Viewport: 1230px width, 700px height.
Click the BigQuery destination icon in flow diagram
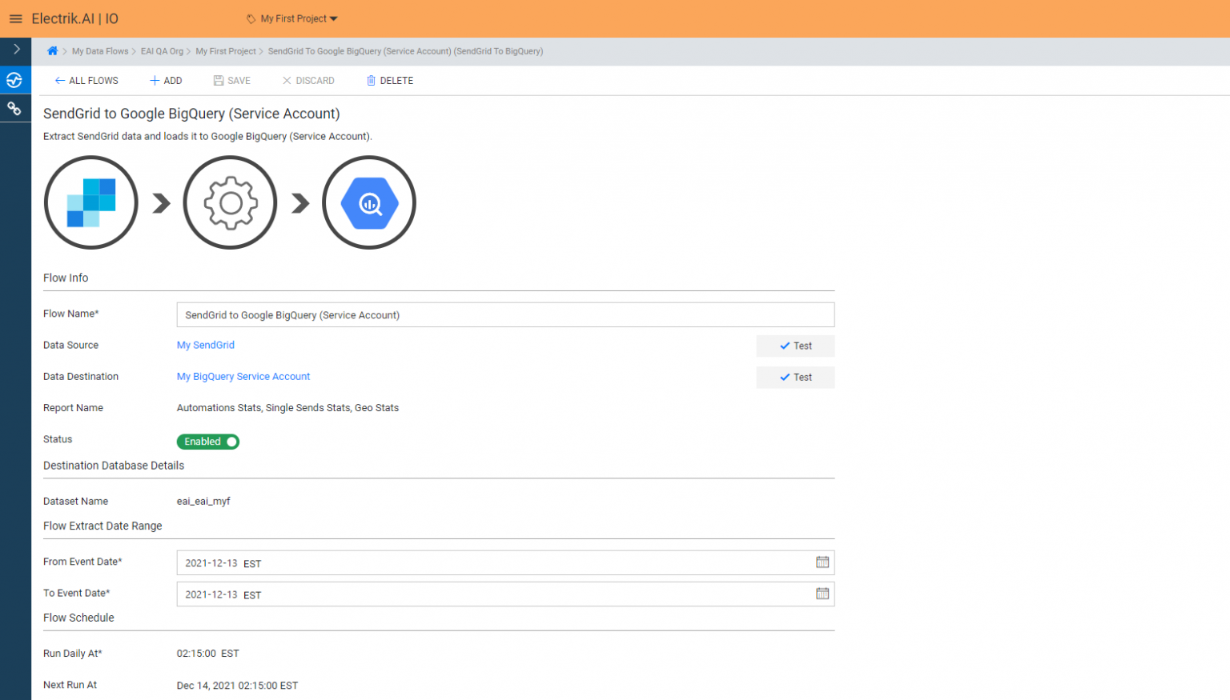click(x=368, y=202)
